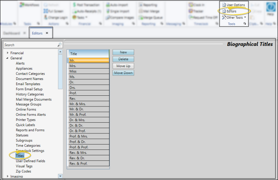Click the search magnifier icon

pos(60,45)
